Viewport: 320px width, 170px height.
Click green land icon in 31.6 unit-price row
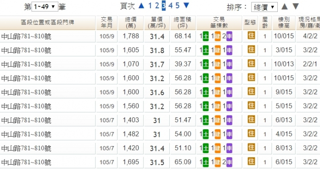206,93
